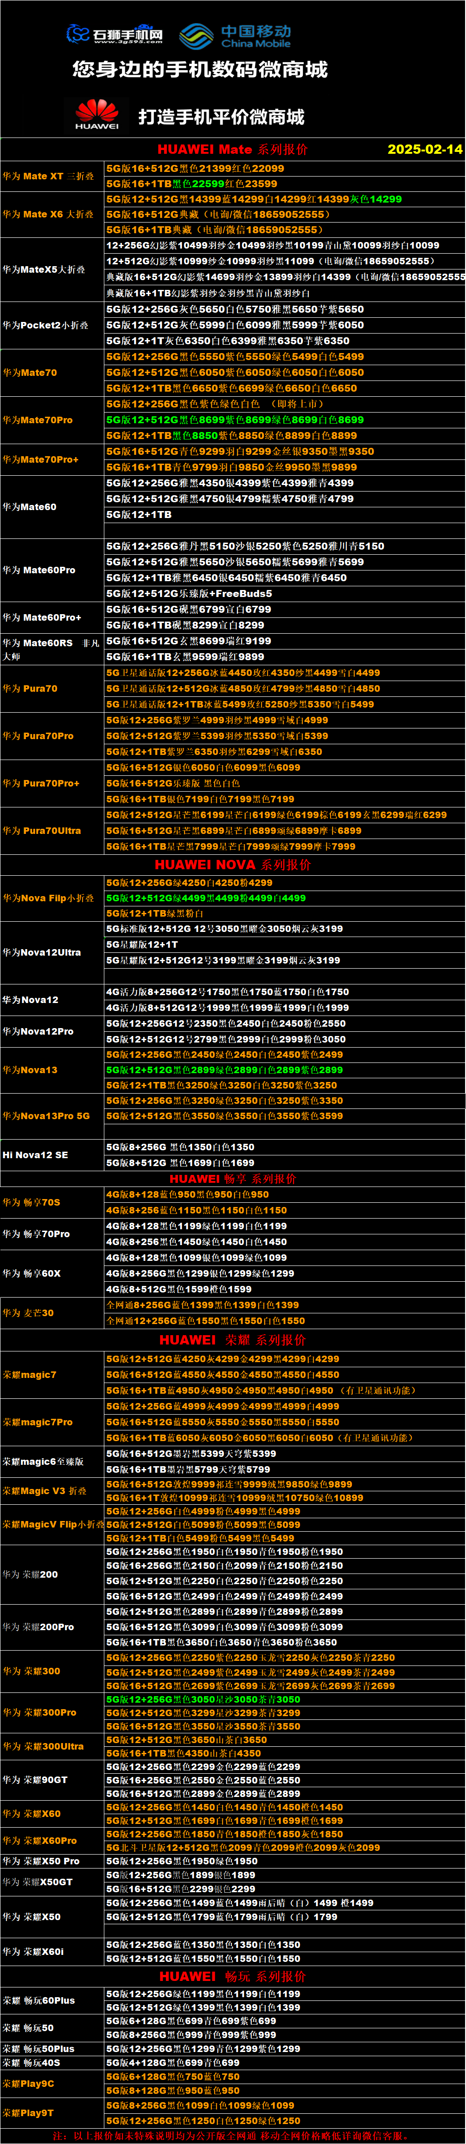Select the 华为MateX5大折叠 row label

point(44,269)
